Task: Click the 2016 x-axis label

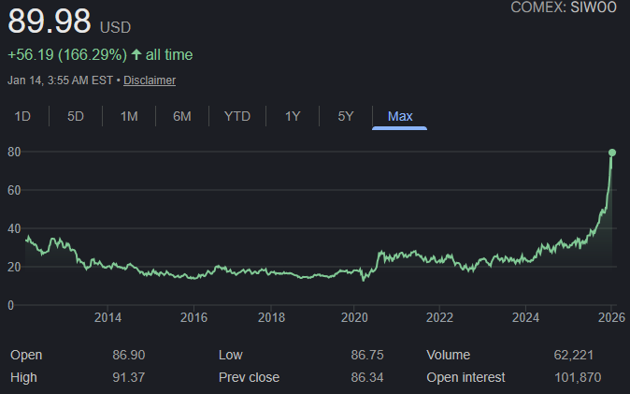Action: click(193, 317)
